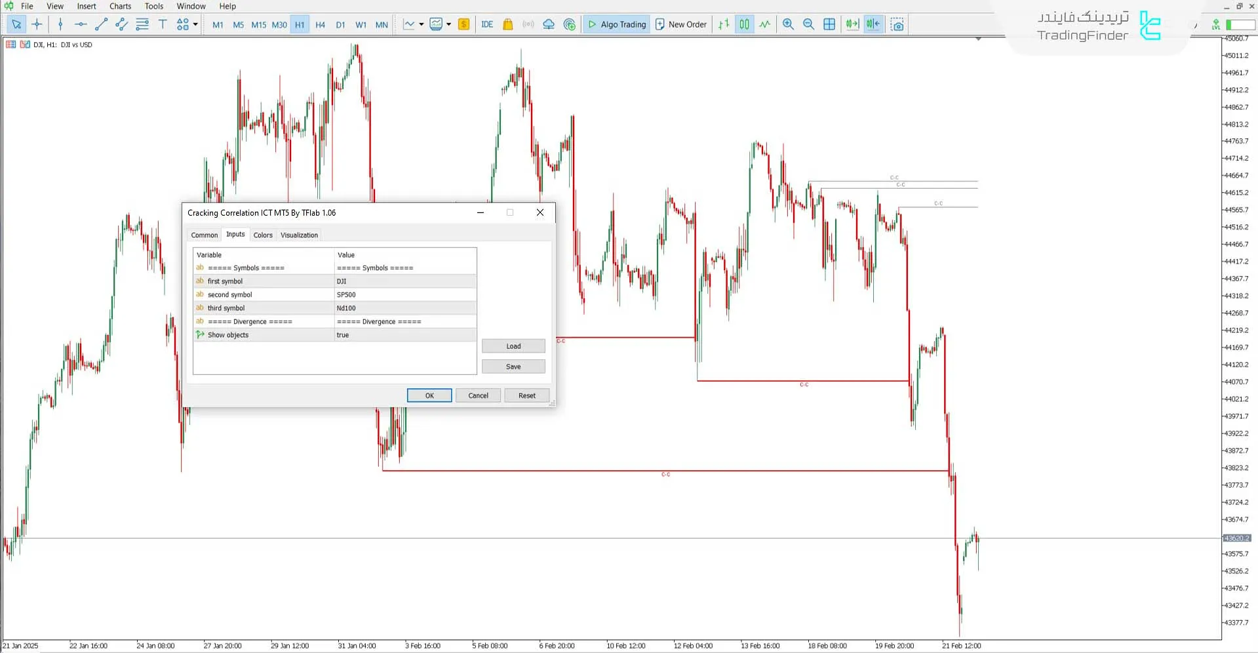
Task: Take a chart screenshot with the camera icon
Action: click(897, 24)
